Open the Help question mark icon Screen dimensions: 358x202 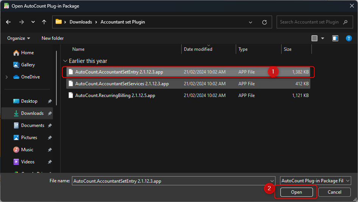pyautogui.click(x=349, y=38)
